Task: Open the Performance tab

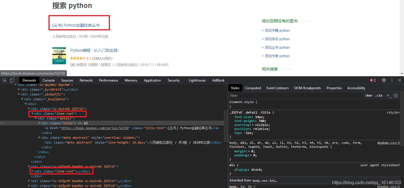Action: tap(109, 80)
